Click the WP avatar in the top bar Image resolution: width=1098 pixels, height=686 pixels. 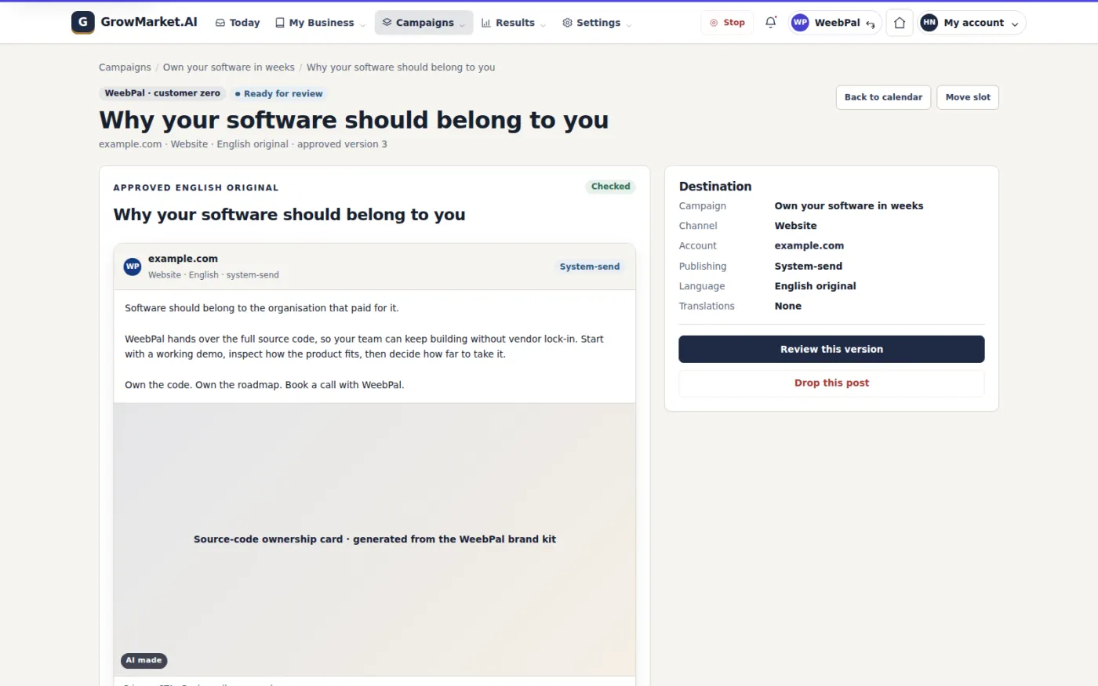point(800,23)
